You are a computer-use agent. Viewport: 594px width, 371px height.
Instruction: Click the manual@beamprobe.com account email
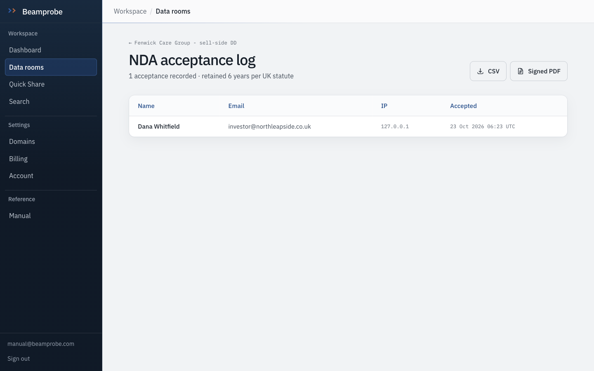tap(41, 344)
